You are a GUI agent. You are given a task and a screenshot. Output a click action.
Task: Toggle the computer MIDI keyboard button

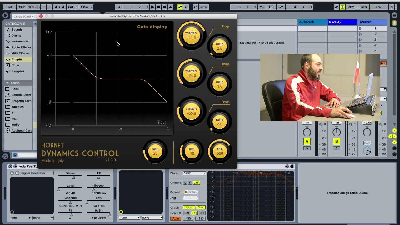342,7
